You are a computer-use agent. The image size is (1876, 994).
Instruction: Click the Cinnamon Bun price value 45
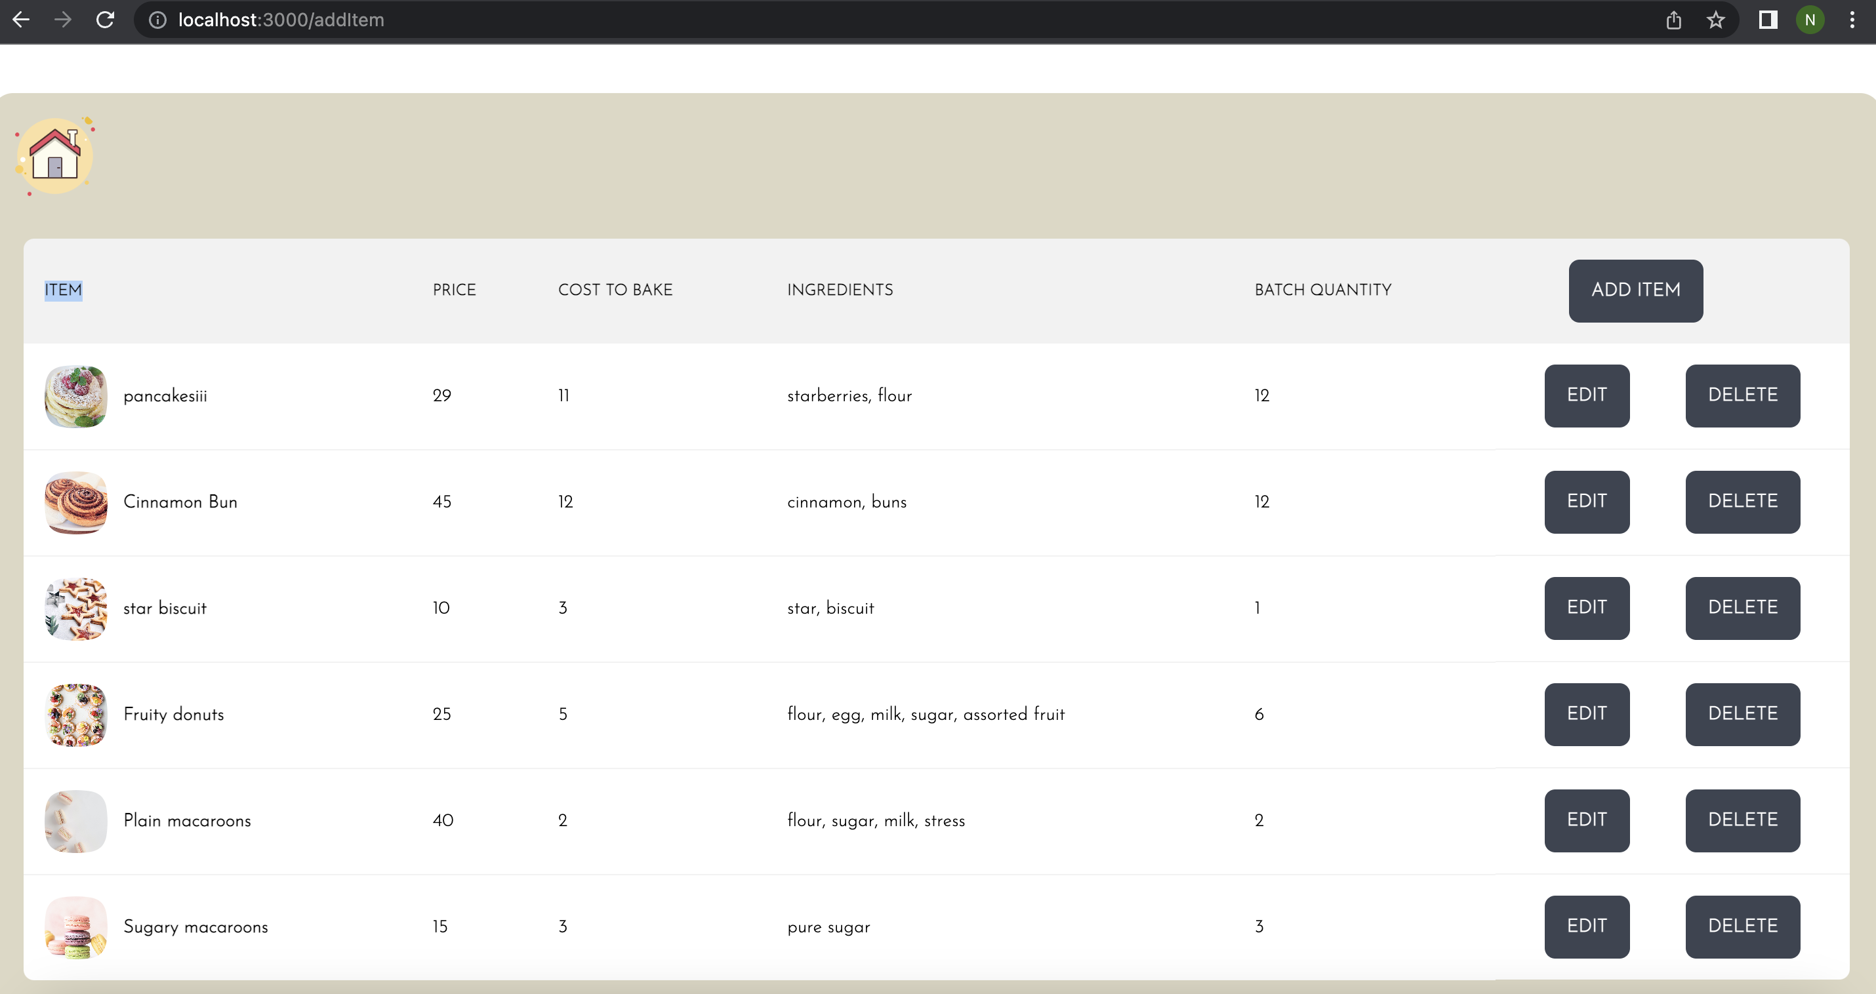tap(441, 502)
